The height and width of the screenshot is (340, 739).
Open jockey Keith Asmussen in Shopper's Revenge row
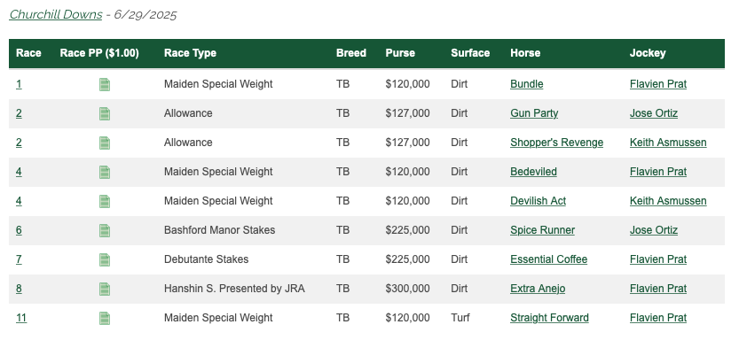tap(668, 143)
